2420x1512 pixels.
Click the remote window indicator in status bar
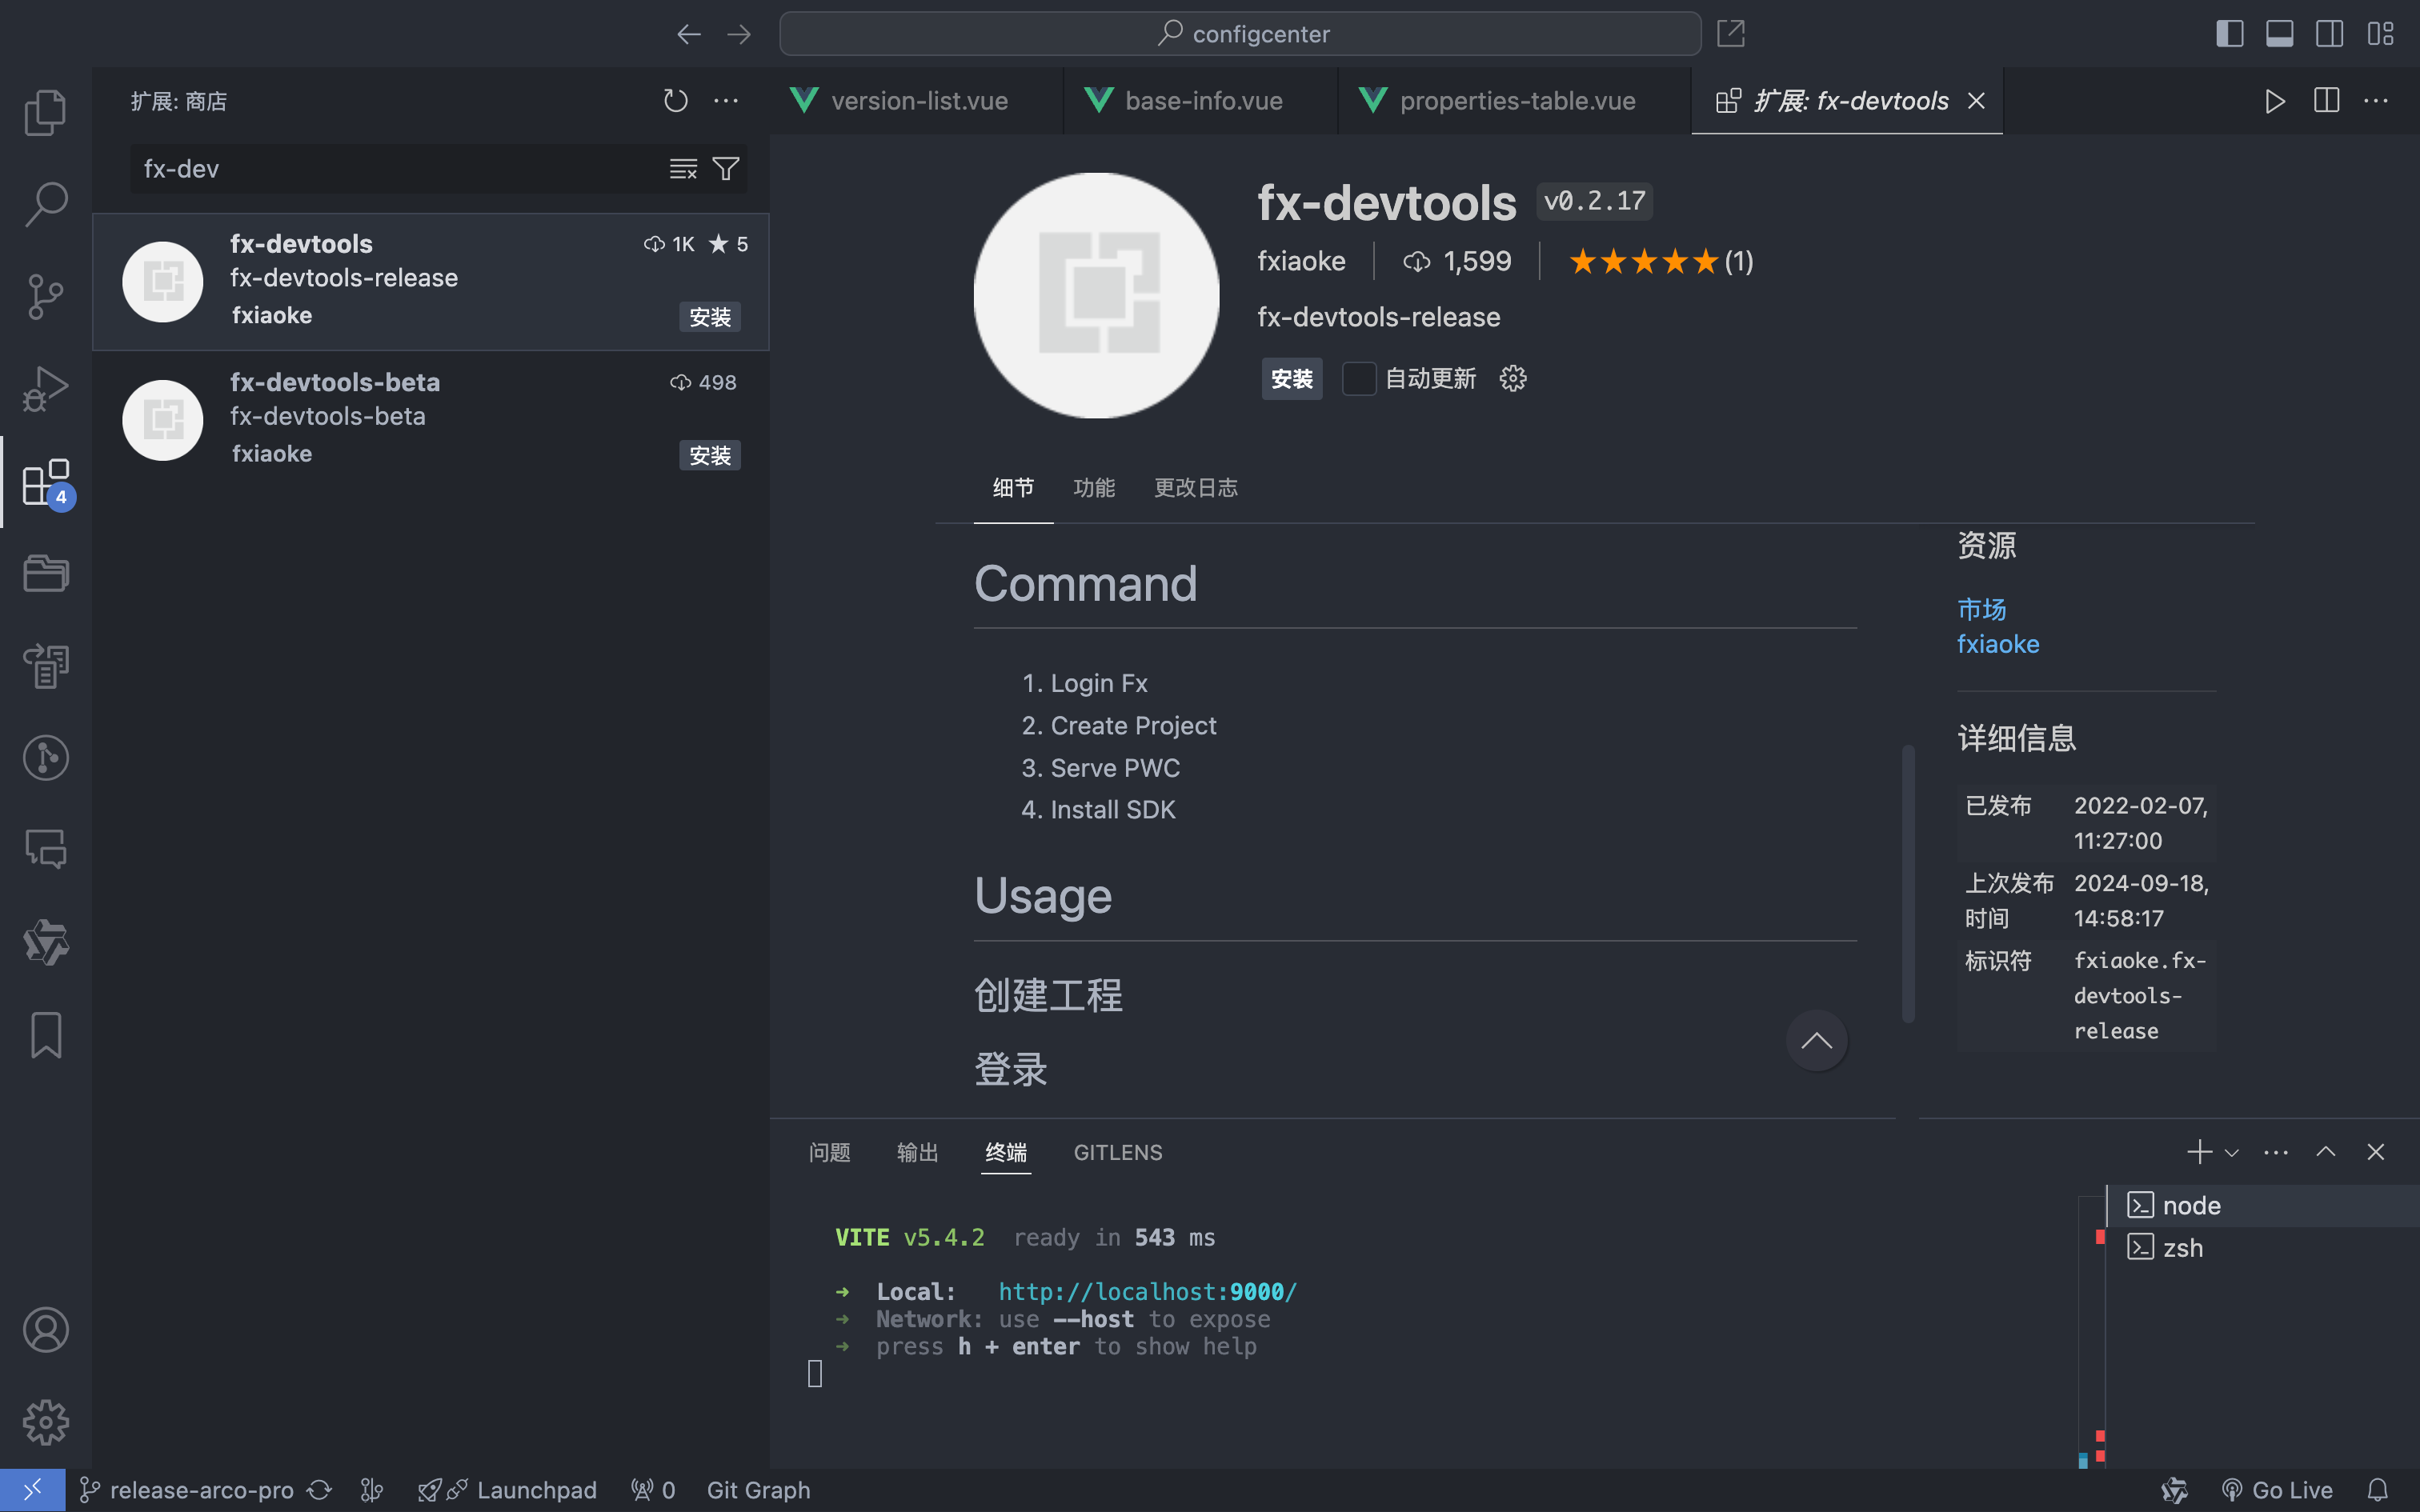[x=33, y=1490]
